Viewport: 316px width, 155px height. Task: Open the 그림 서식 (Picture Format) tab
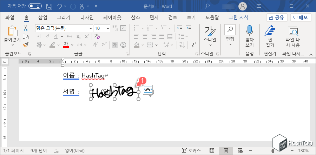pyautogui.click(x=238, y=18)
